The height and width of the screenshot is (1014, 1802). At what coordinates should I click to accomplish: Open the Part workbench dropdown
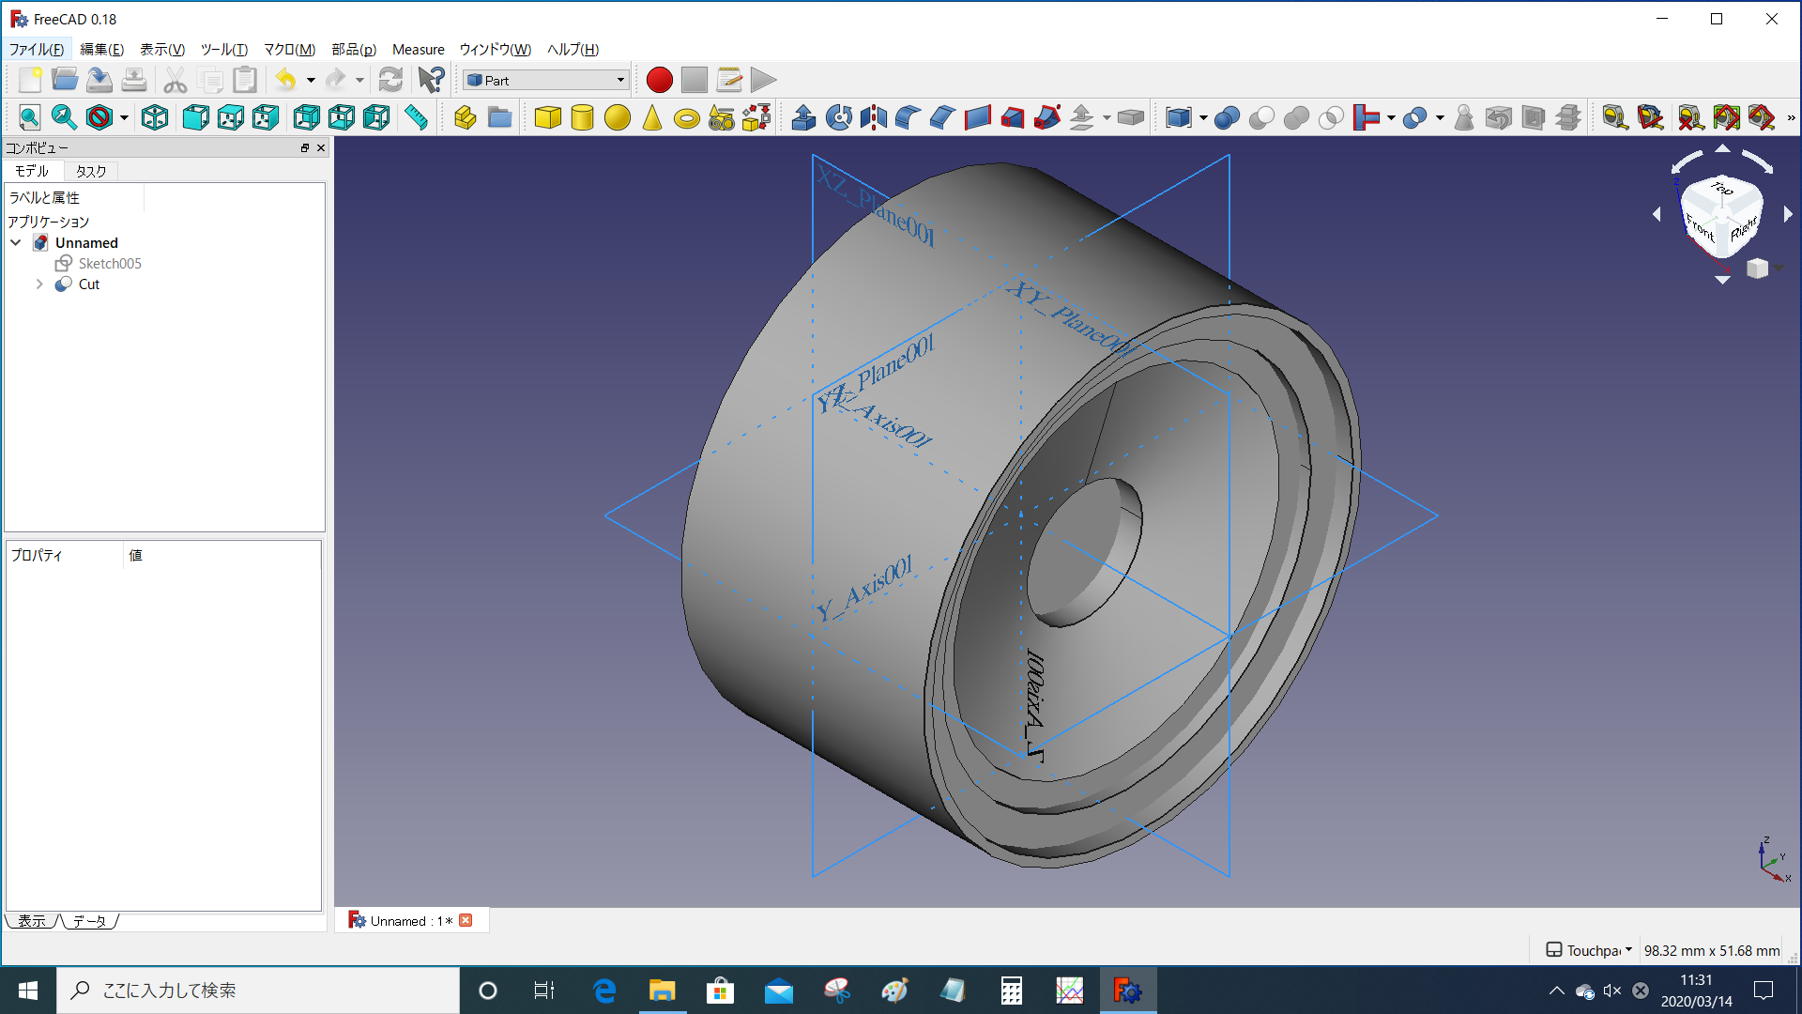pyautogui.click(x=545, y=80)
